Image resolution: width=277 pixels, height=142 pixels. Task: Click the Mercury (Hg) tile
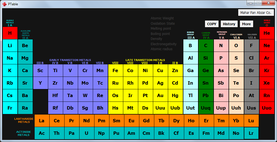click(x=175, y=95)
